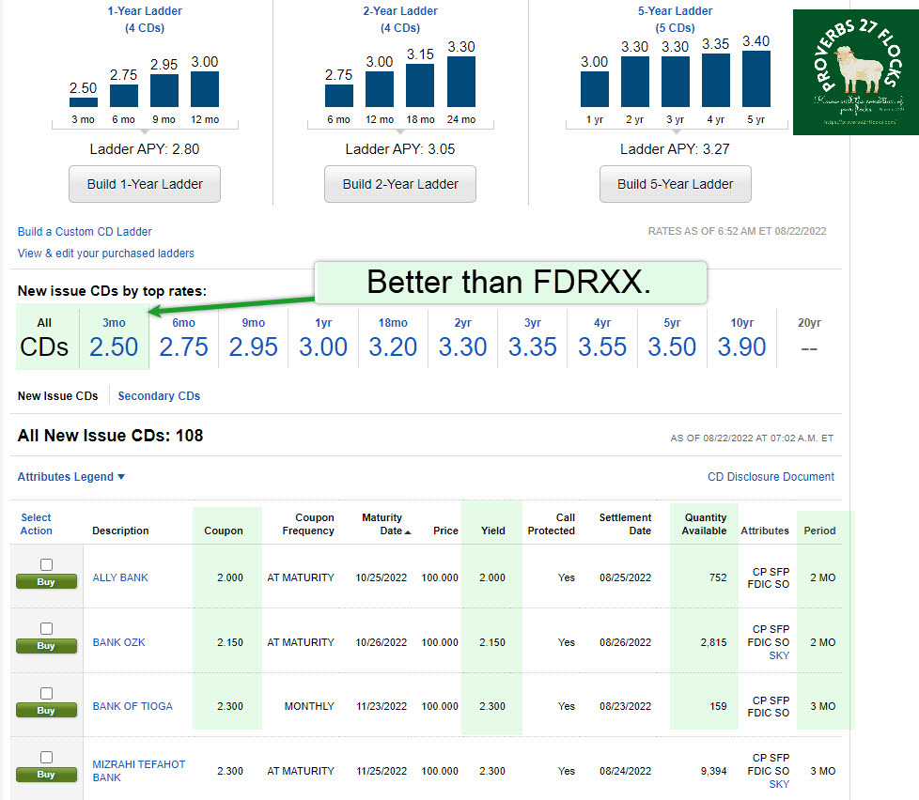919x800 pixels.
Task: Sort by Maturity Date column header
Action: point(382,524)
